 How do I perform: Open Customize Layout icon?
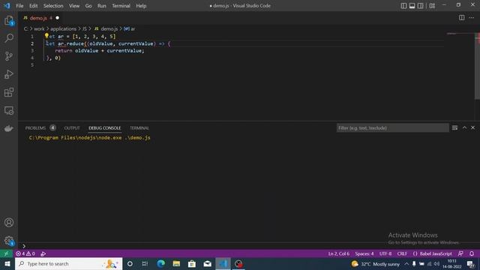pyautogui.click(x=432, y=6)
